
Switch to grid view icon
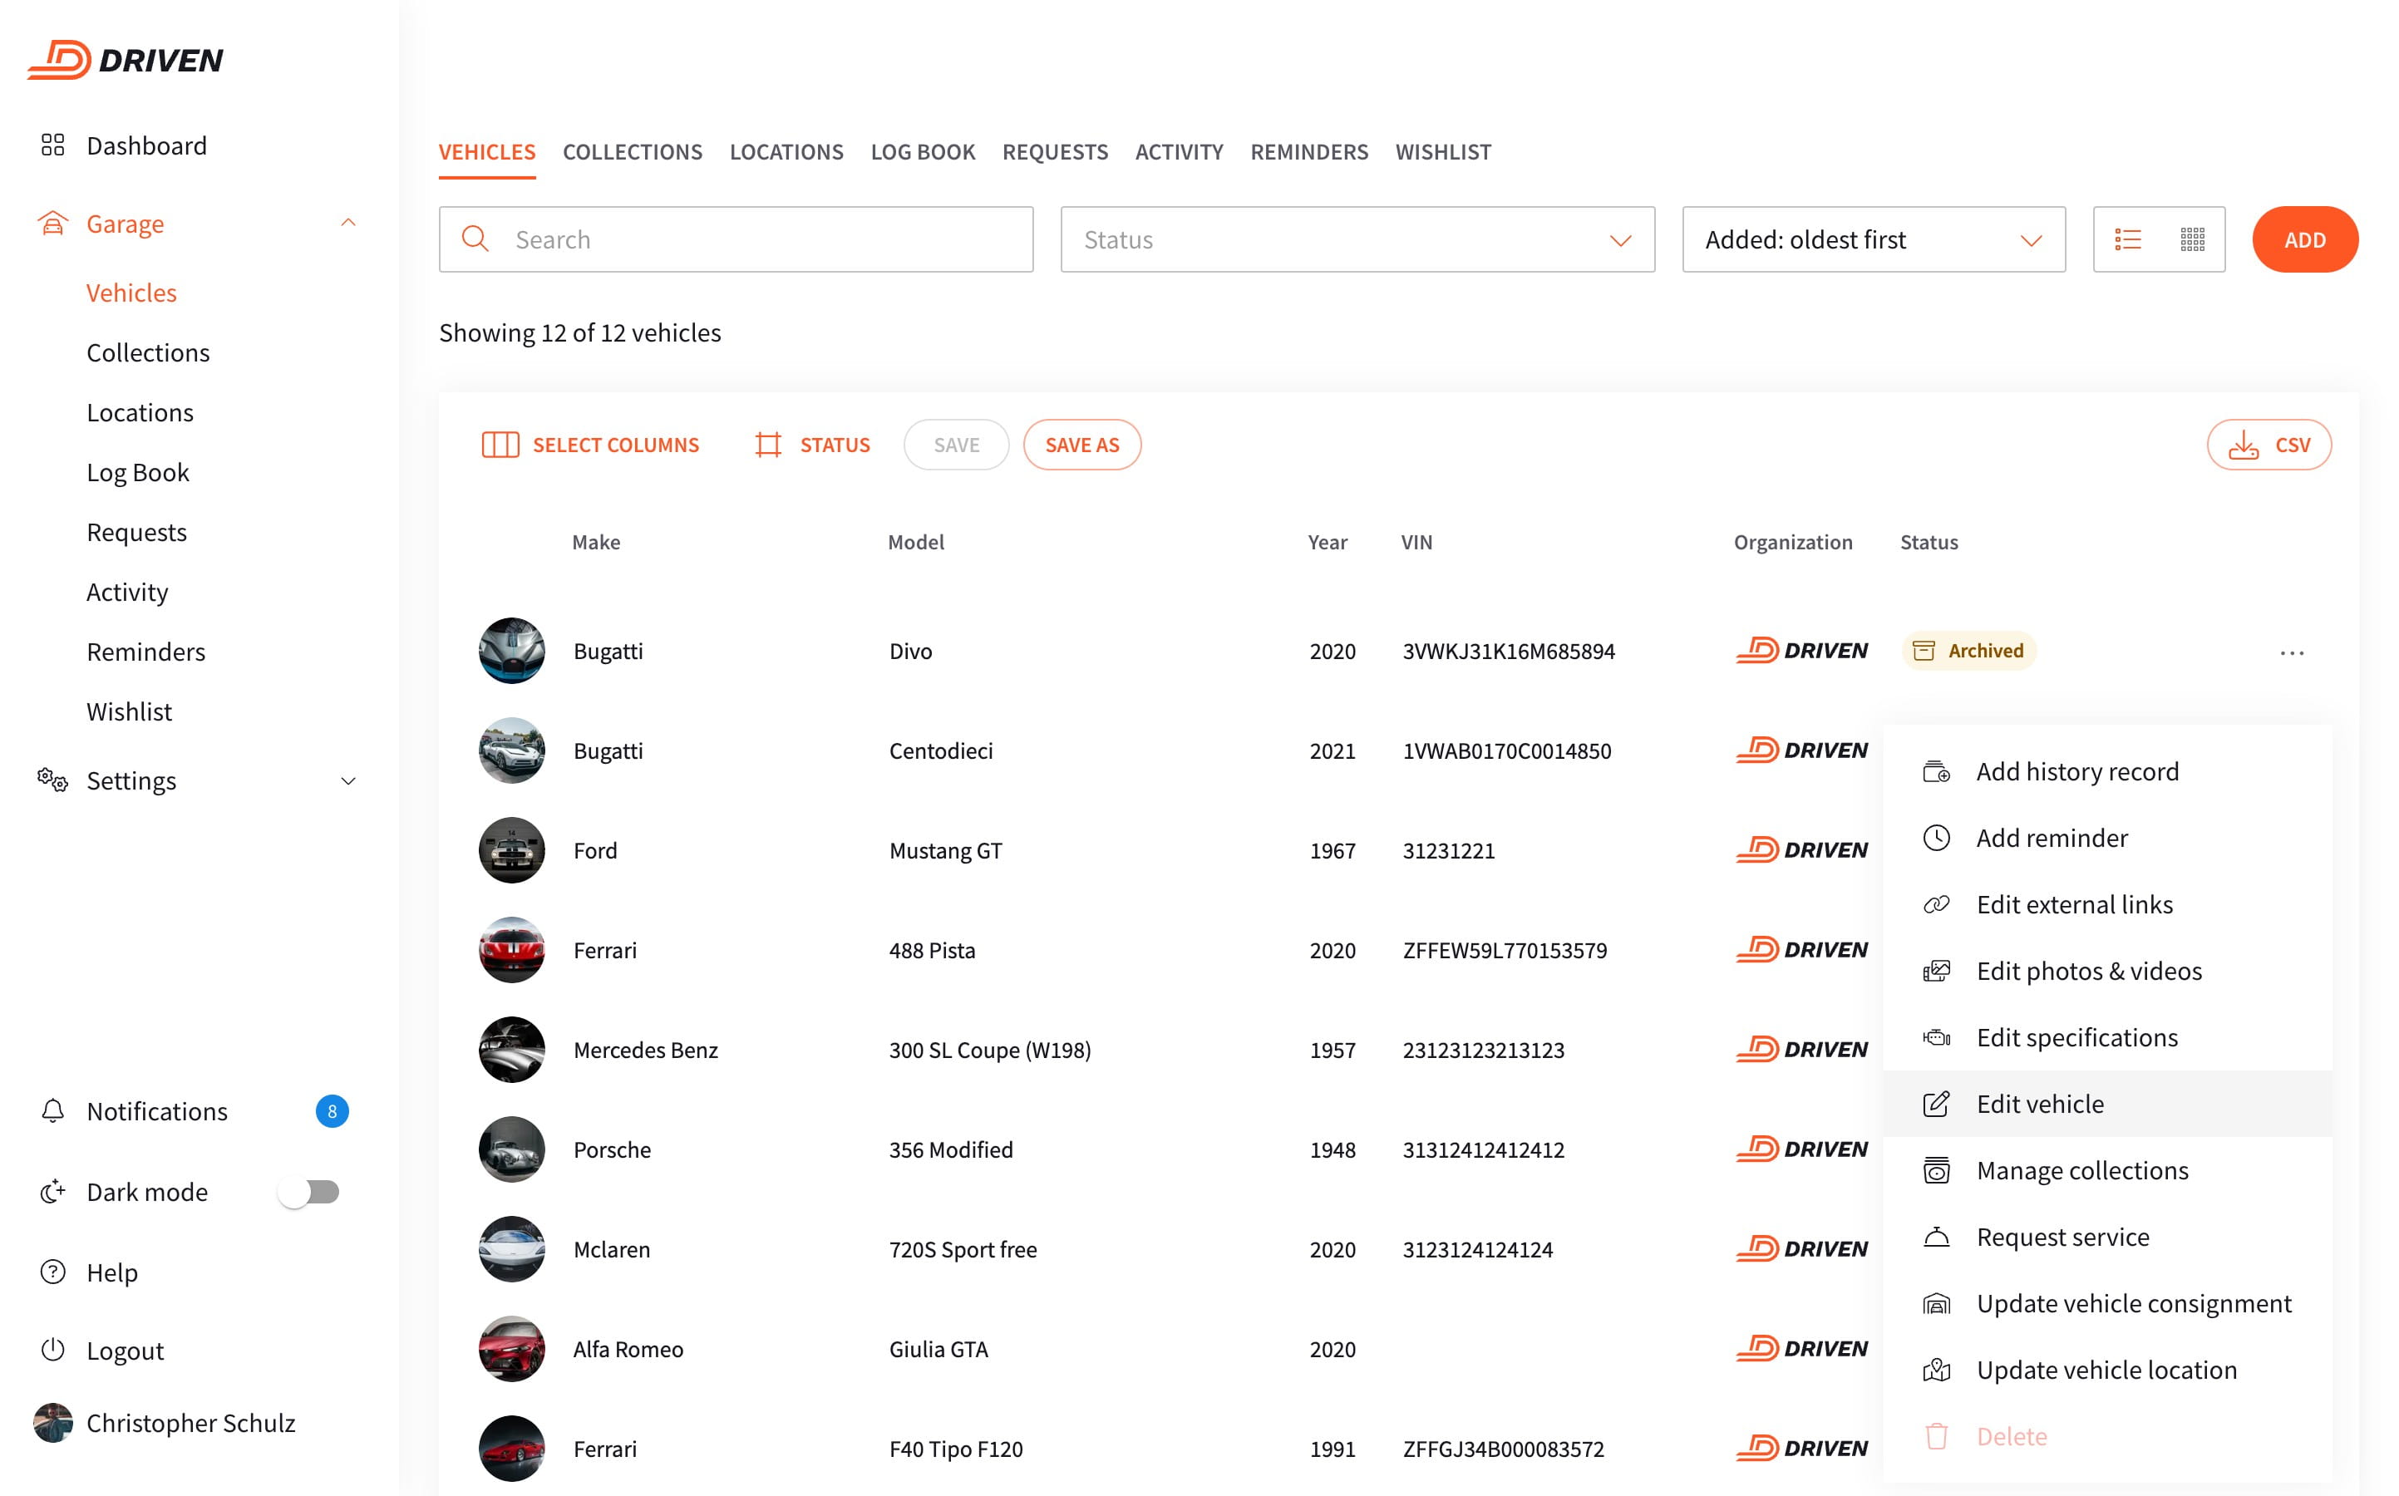[x=2192, y=239]
